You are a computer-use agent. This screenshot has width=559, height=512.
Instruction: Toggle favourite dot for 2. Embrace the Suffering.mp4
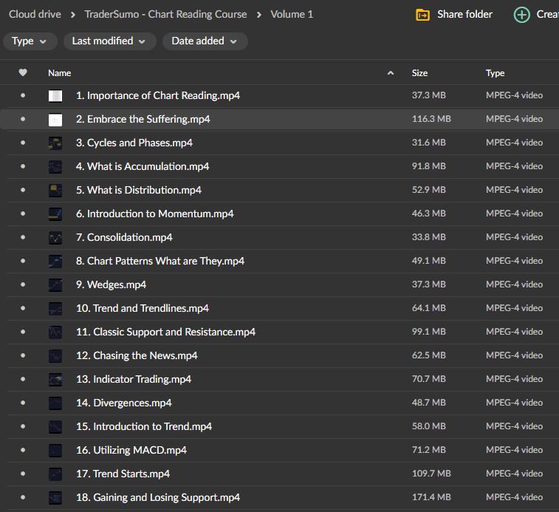point(23,119)
